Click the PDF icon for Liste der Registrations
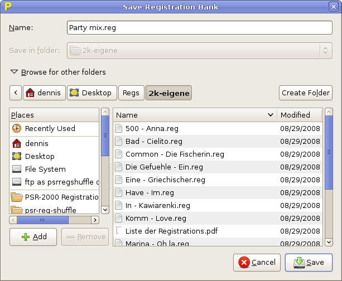 click(x=118, y=230)
